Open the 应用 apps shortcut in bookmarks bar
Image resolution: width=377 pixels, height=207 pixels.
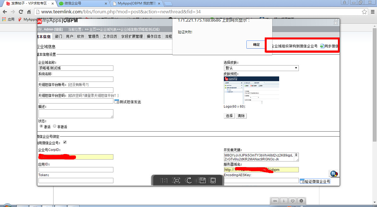[x=8, y=19]
